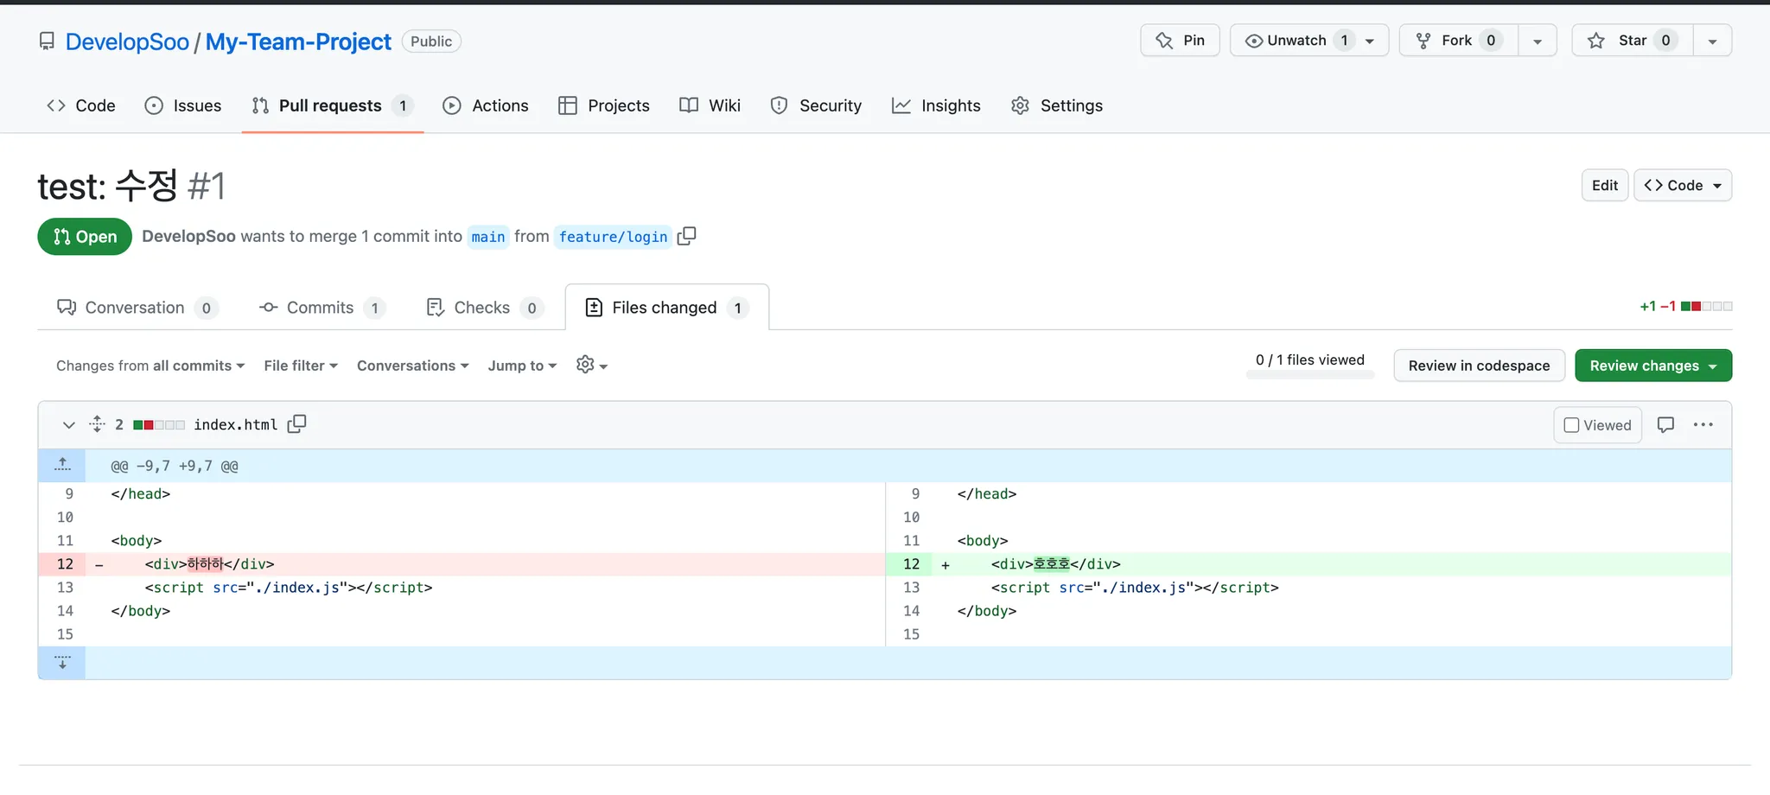Open the Wiki tab
Screen dimensions: 1770x795
coord(710,105)
